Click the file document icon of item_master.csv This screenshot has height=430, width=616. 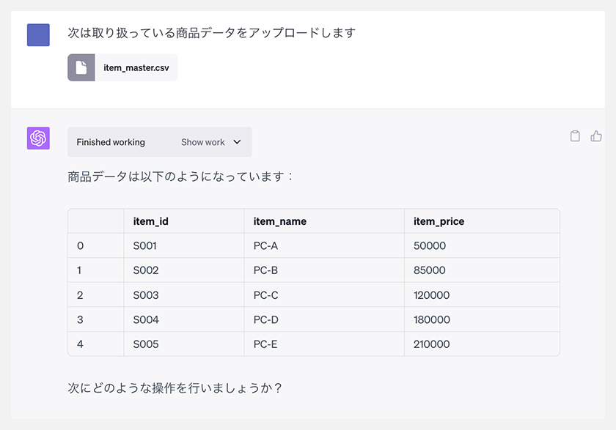(81, 67)
